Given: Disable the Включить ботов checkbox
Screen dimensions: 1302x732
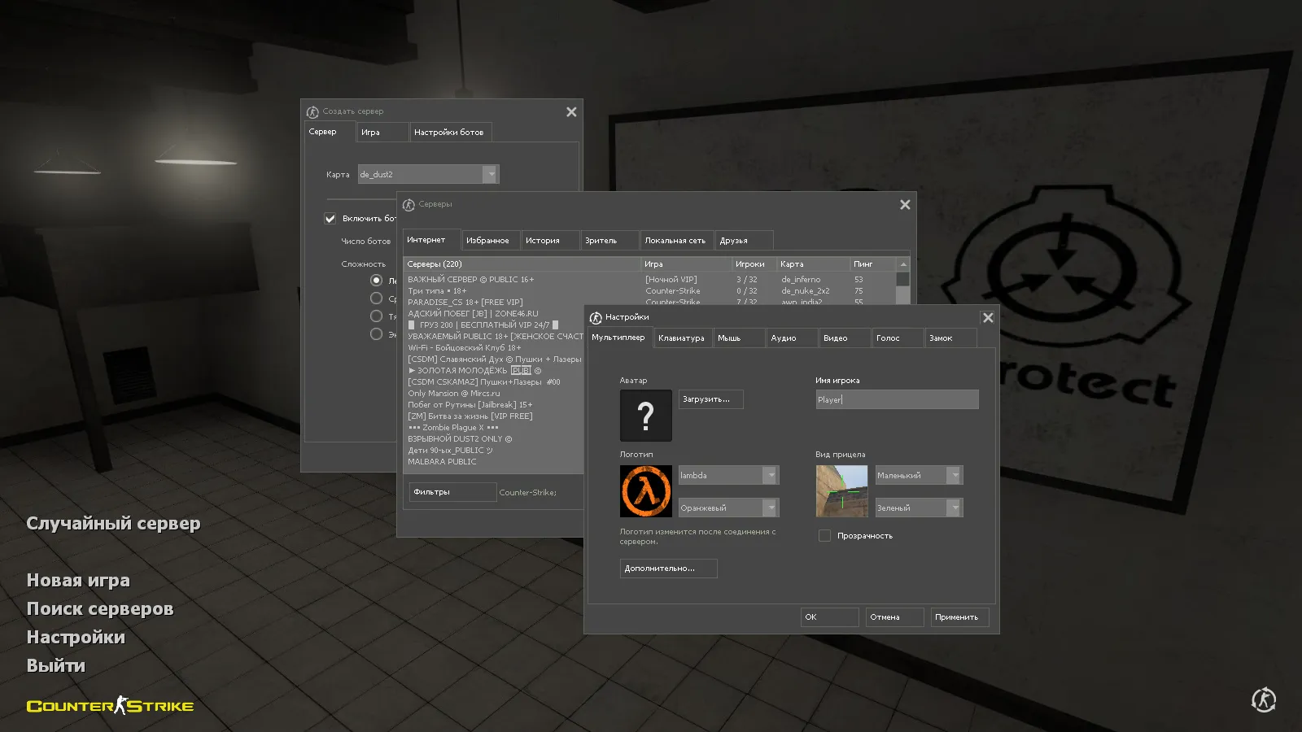Looking at the screenshot, I should (330, 219).
